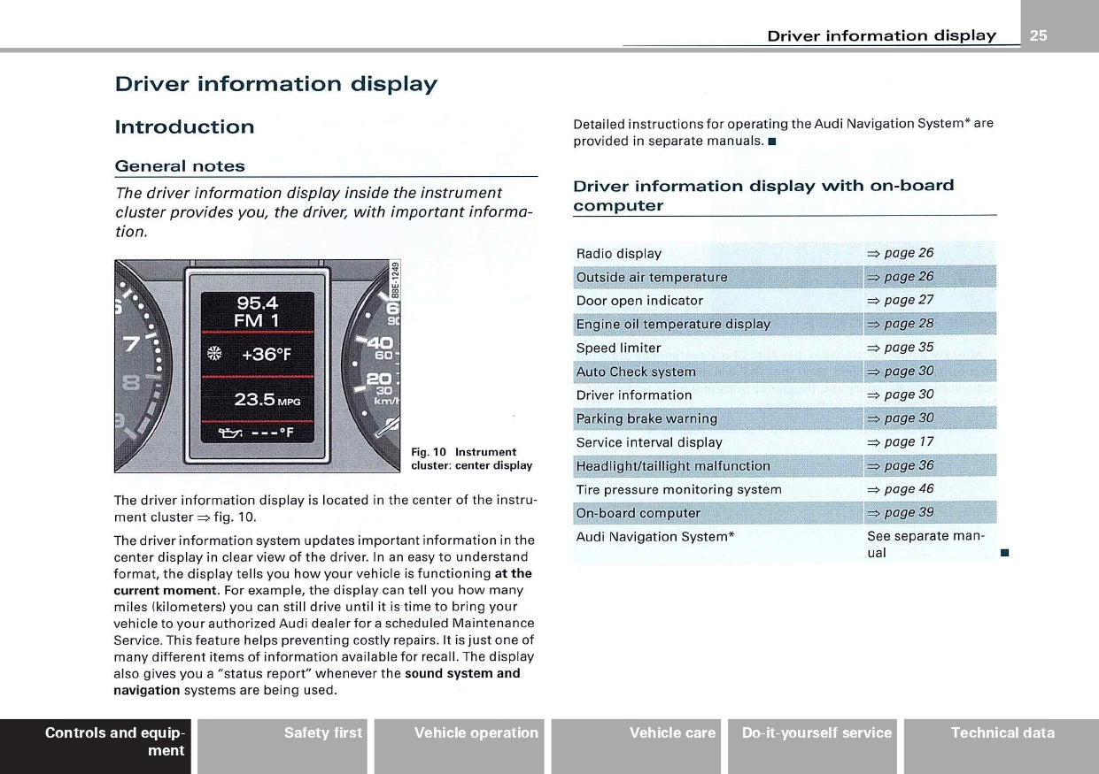Click the oil can temperature icon
Screen dimensions: 1099x774
coord(231,433)
